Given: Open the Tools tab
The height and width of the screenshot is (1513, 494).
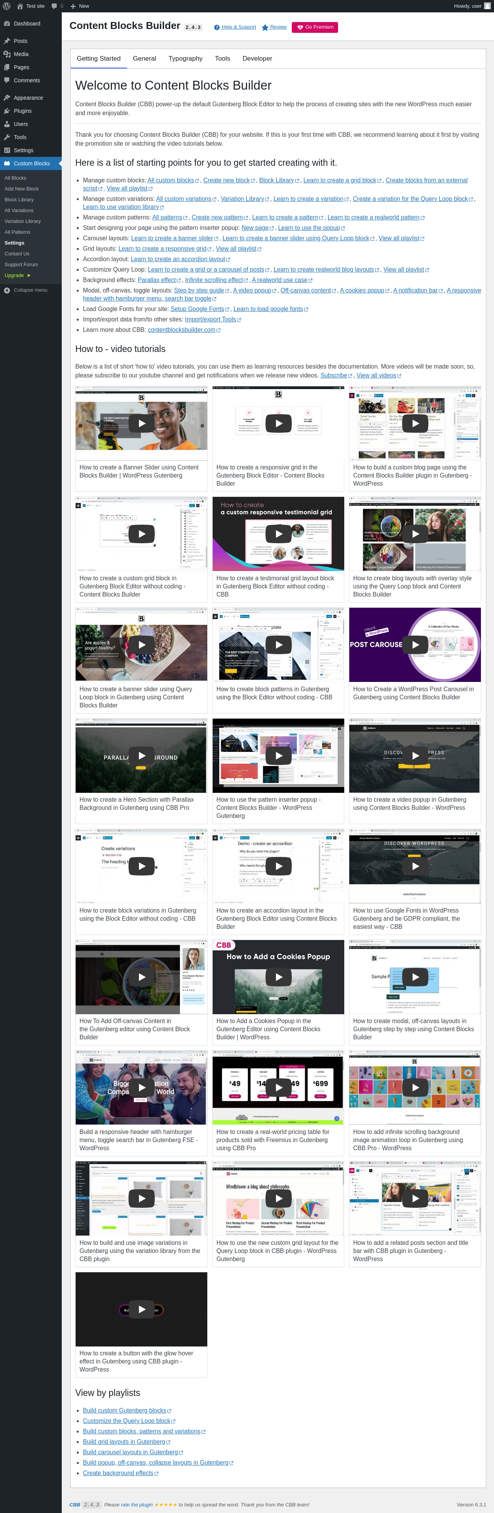Looking at the screenshot, I should [x=222, y=59].
